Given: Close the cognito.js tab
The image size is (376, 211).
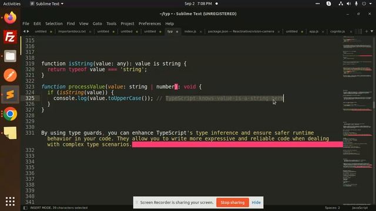Looking at the screenshot, I should (351, 32).
